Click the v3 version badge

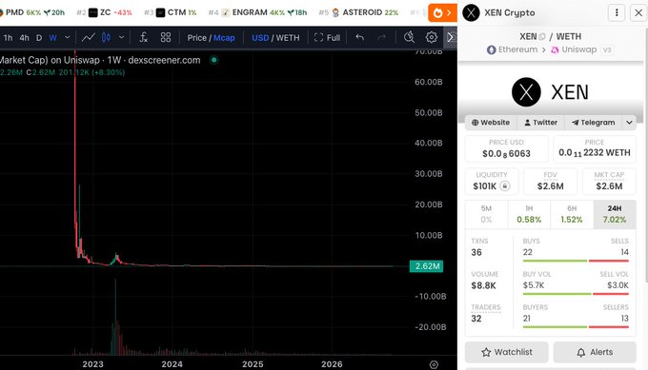[607, 49]
